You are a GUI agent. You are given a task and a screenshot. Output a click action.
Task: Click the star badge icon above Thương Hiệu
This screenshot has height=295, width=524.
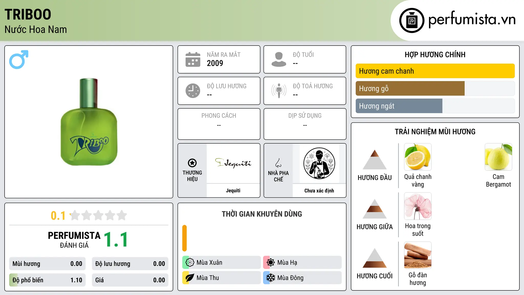click(192, 163)
